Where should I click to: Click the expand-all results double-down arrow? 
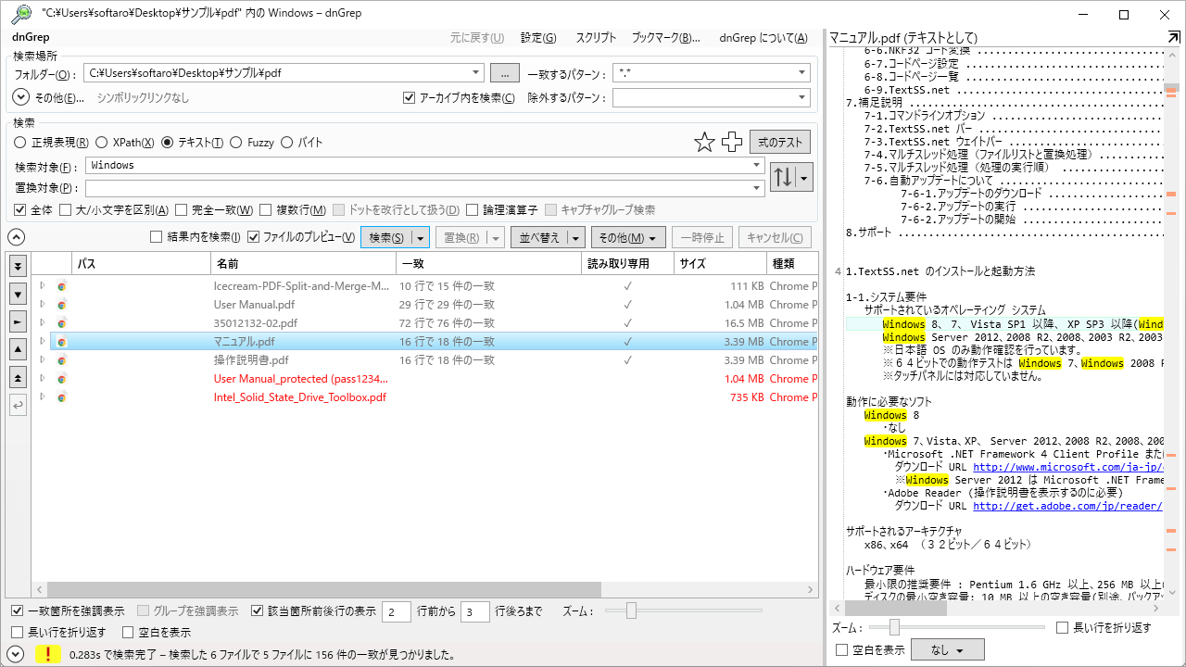[x=18, y=266]
